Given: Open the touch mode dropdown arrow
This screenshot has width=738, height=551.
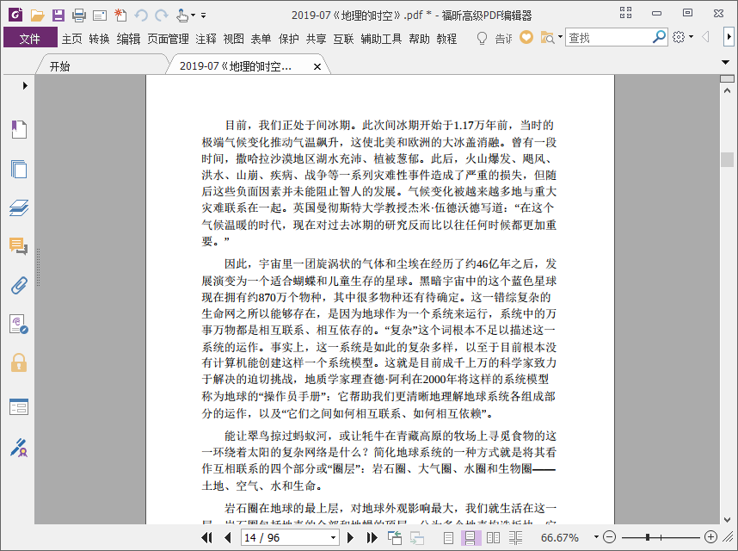Looking at the screenshot, I should pyautogui.click(x=193, y=15).
